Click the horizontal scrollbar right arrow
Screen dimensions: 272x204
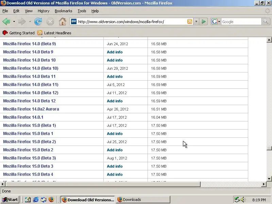pyautogui.click(x=264, y=184)
